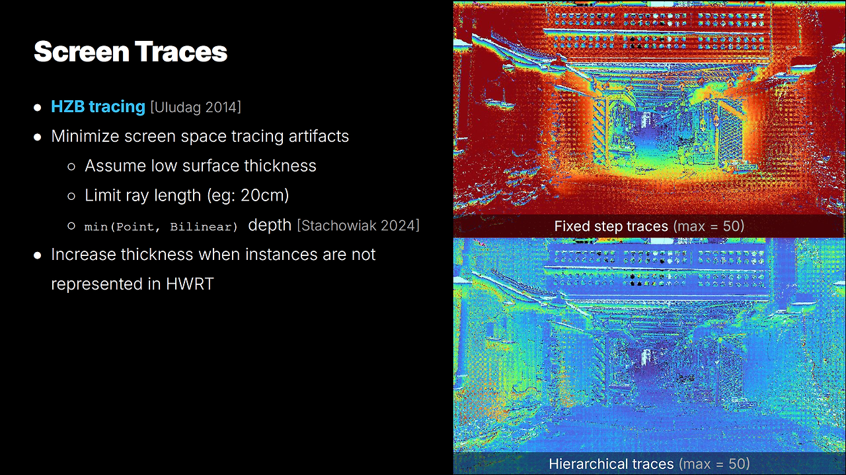The height and width of the screenshot is (475, 846).
Task: Click the 'represented in HWRT' line
Action: point(132,284)
